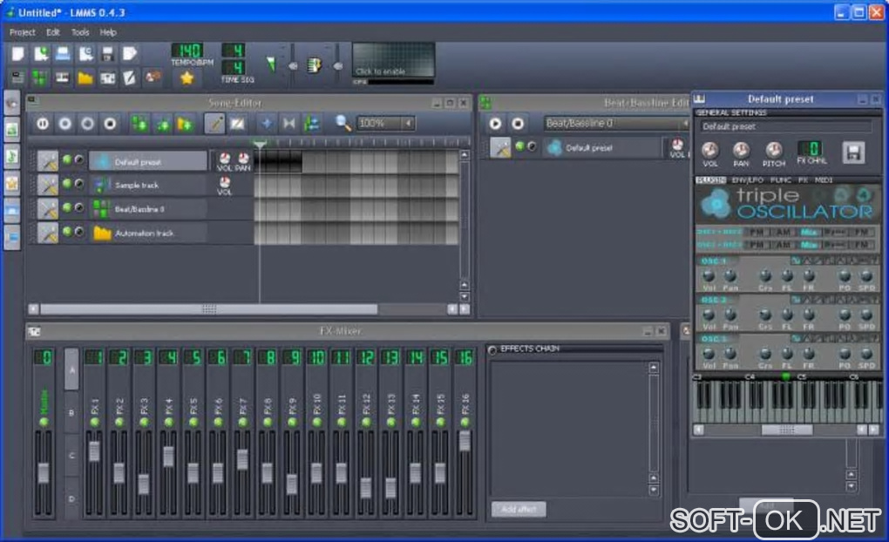889x542 pixels.
Task: Mute the Sample track with green LED
Action: click(x=67, y=184)
